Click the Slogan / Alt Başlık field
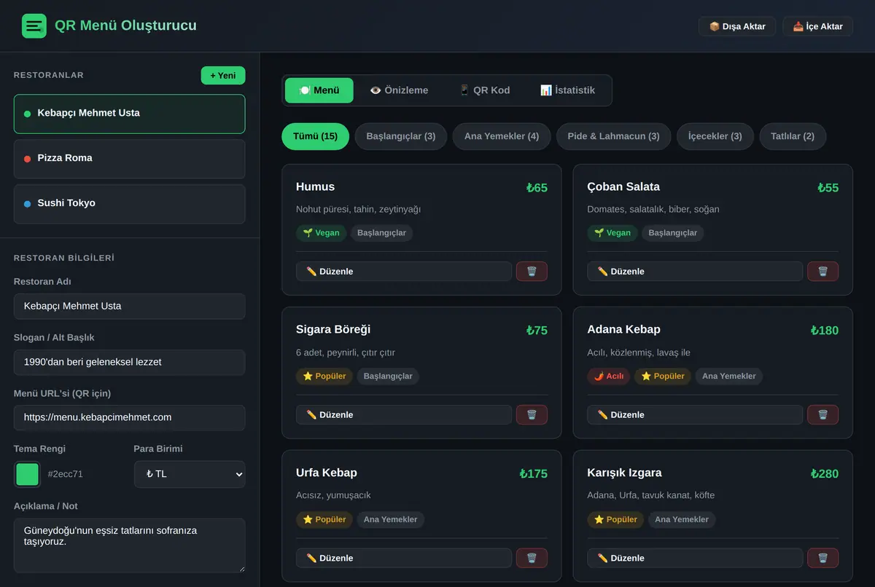Image resolution: width=875 pixels, height=587 pixels. pos(130,363)
